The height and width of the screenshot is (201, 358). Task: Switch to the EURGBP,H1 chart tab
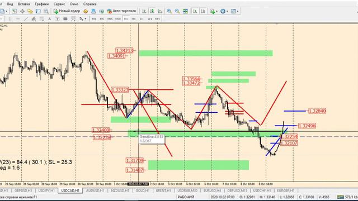(285, 190)
